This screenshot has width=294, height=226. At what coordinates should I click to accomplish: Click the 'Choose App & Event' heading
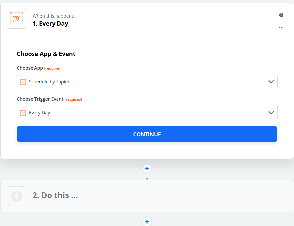pos(46,54)
